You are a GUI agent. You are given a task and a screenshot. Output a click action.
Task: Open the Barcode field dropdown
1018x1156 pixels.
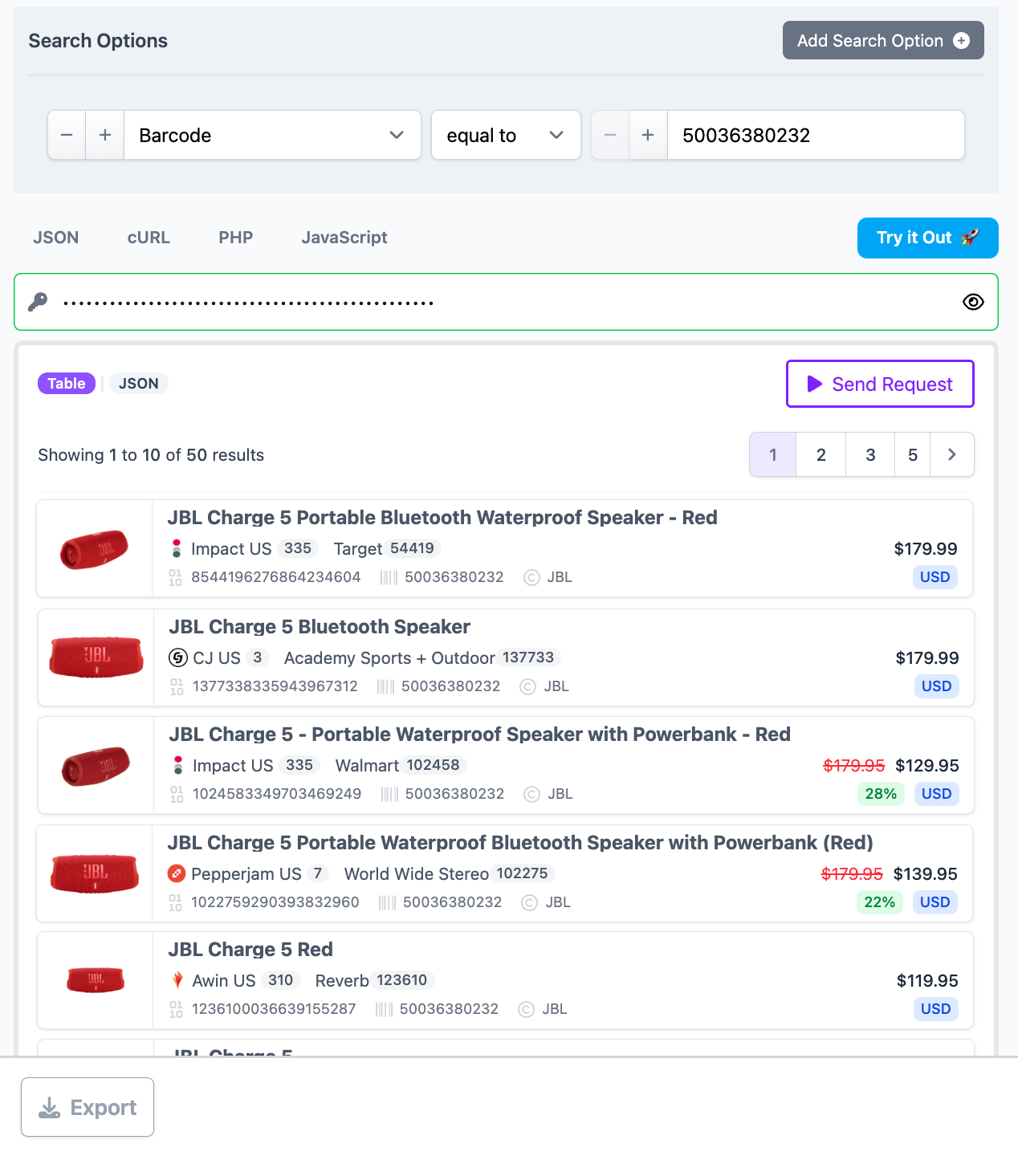pos(273,135)
